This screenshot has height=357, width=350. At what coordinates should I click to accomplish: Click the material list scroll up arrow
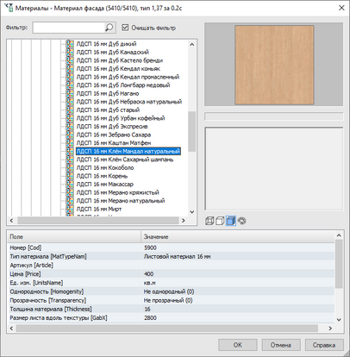coord(192,44)
